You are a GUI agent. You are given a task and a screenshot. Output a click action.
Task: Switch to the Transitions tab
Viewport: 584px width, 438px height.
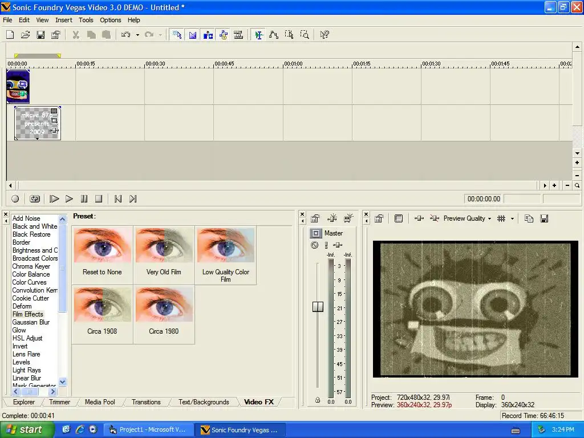(146, 402)
